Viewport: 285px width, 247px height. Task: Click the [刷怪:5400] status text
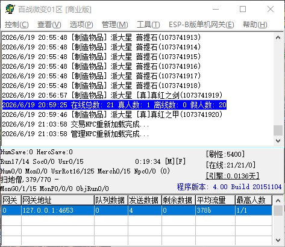pyautogui.click(x=225, y=154)
